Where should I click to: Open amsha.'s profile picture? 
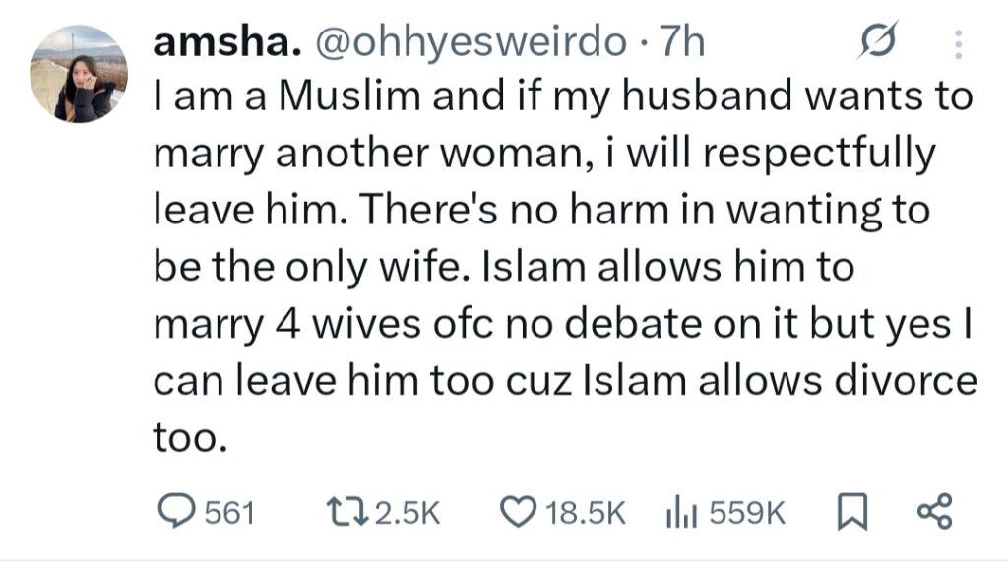77,76
